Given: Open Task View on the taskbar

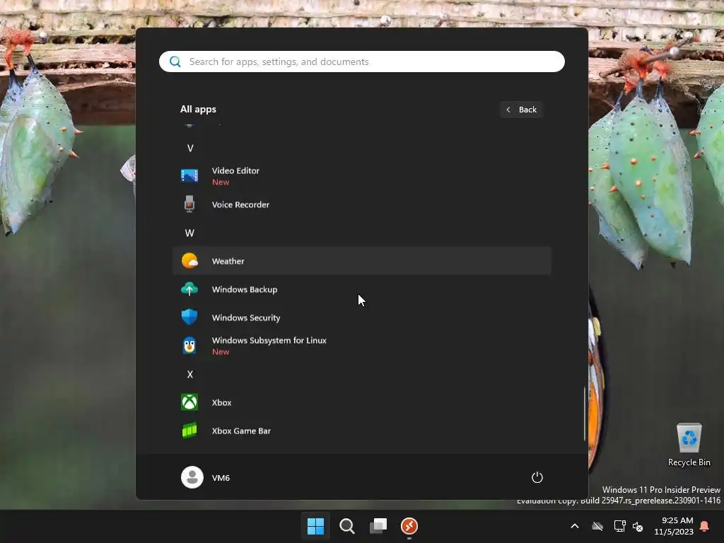Looking at the screenshot, I should click(378, 526).
